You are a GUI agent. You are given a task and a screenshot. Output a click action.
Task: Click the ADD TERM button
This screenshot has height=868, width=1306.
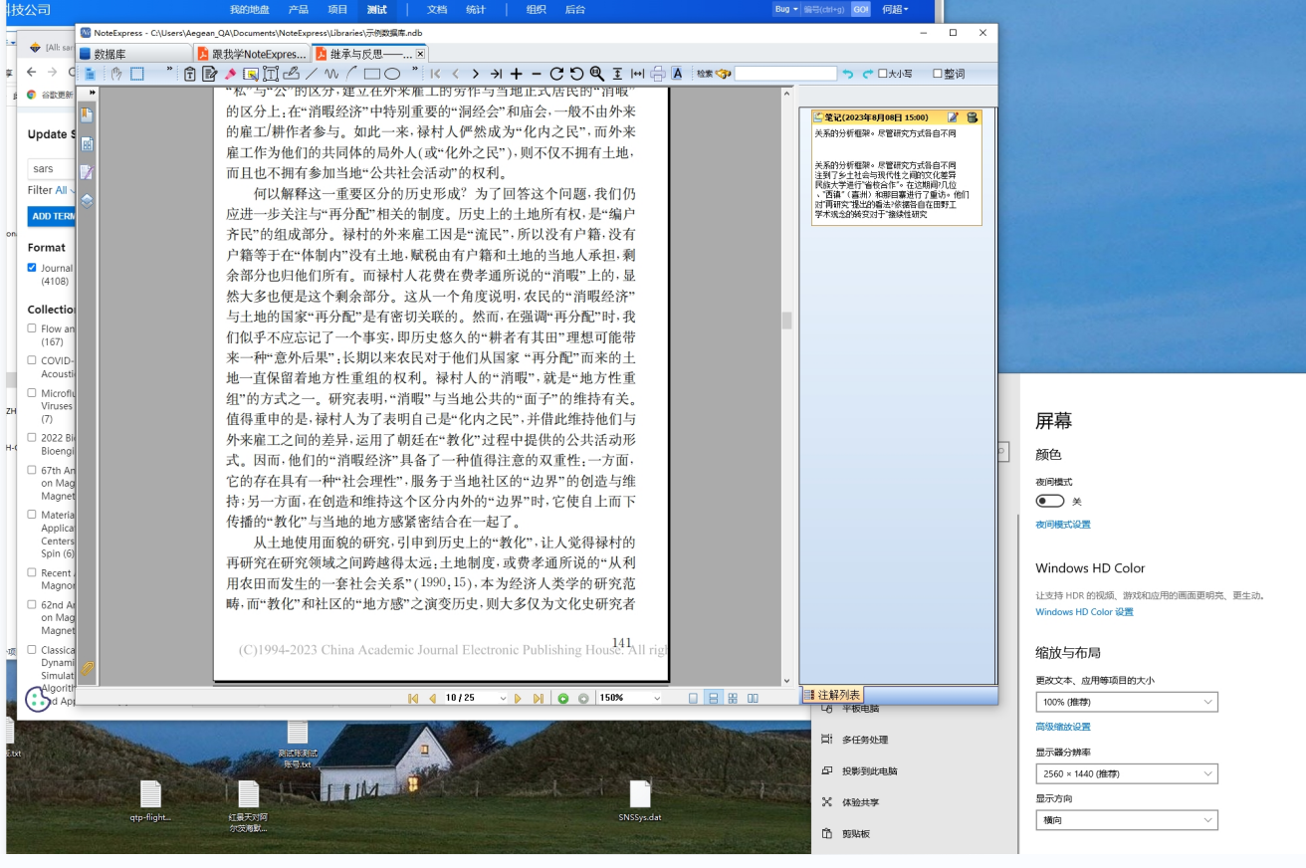click(x=52, y=216)
